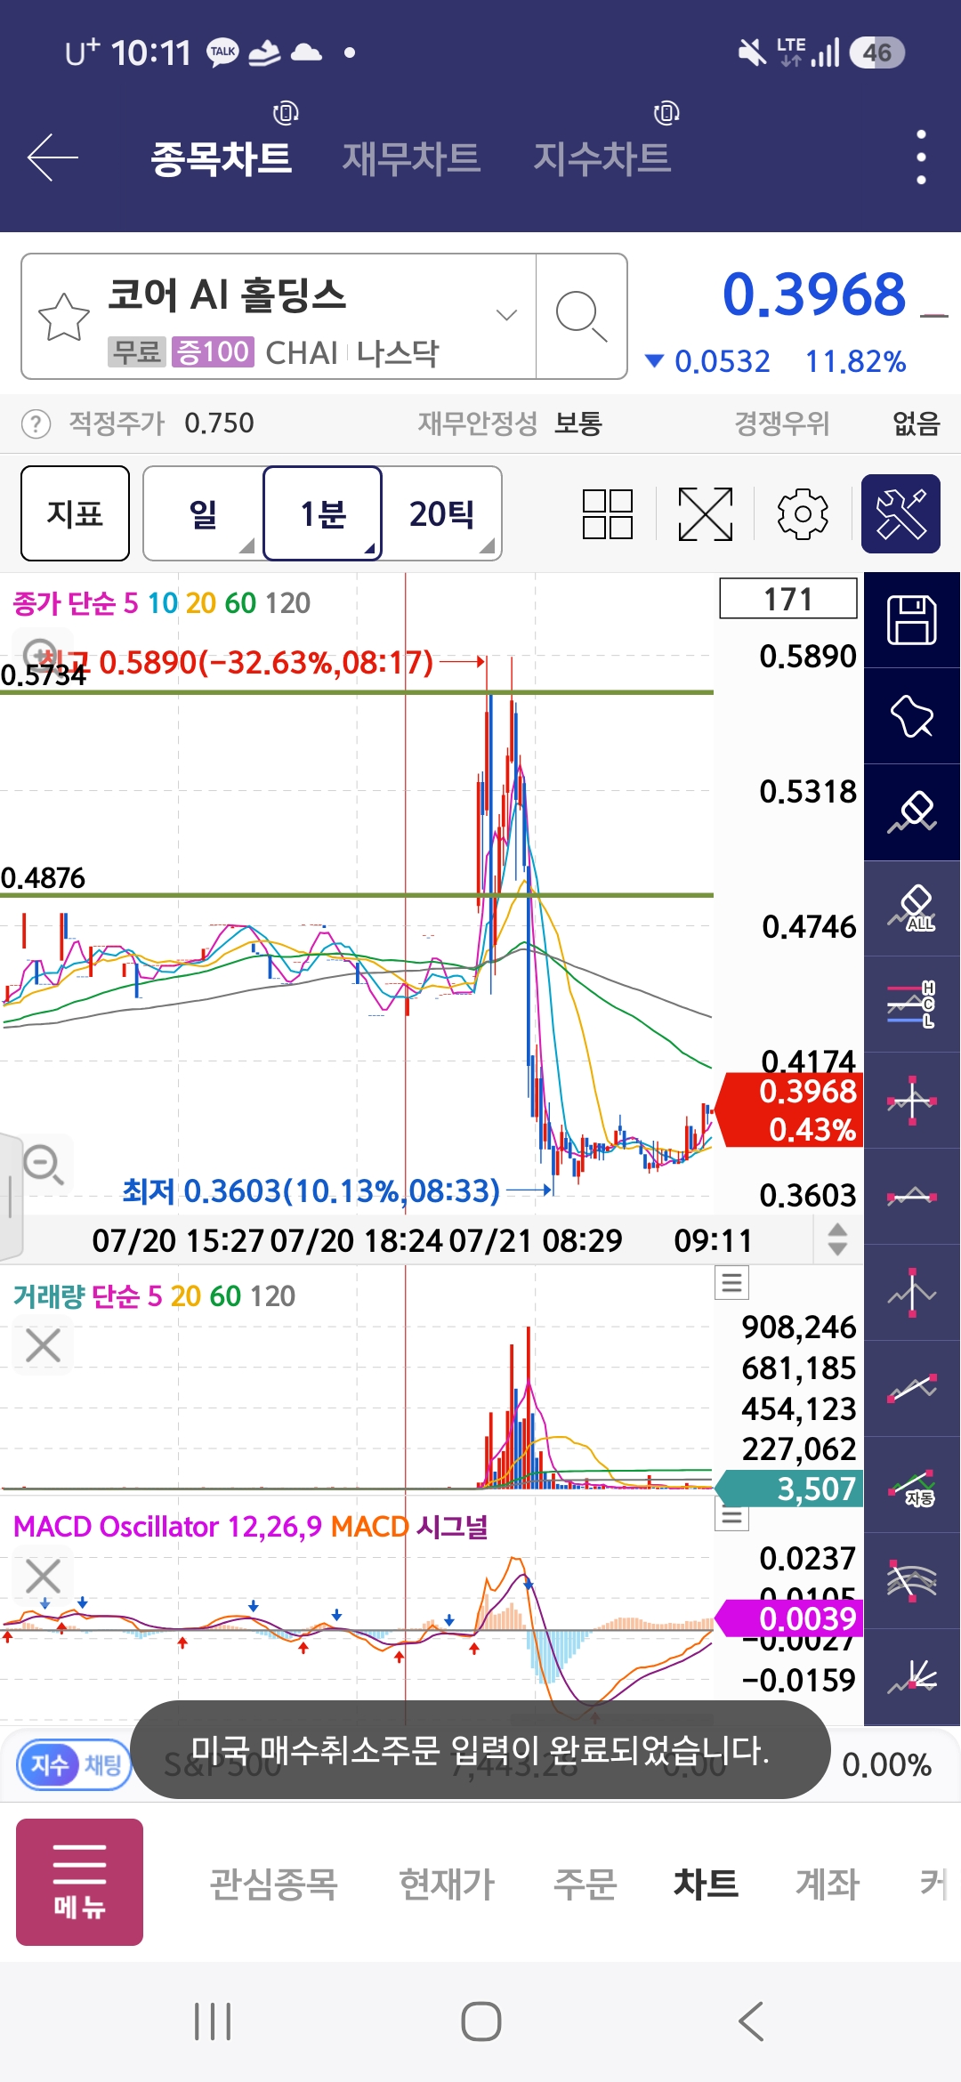Tap Android recent apps button
Screen dimensions: 961x2082
click(213, 2021)
